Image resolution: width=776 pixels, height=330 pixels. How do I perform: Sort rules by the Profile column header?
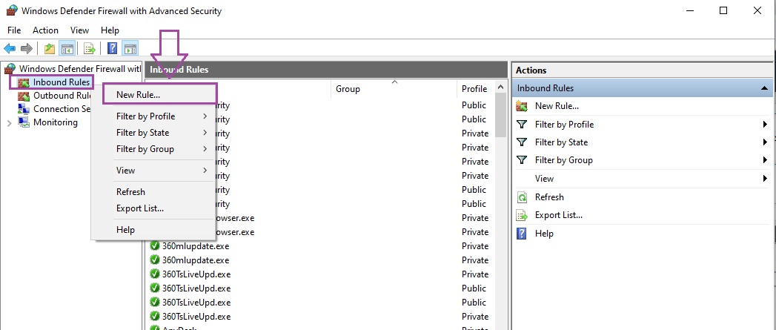474,89
